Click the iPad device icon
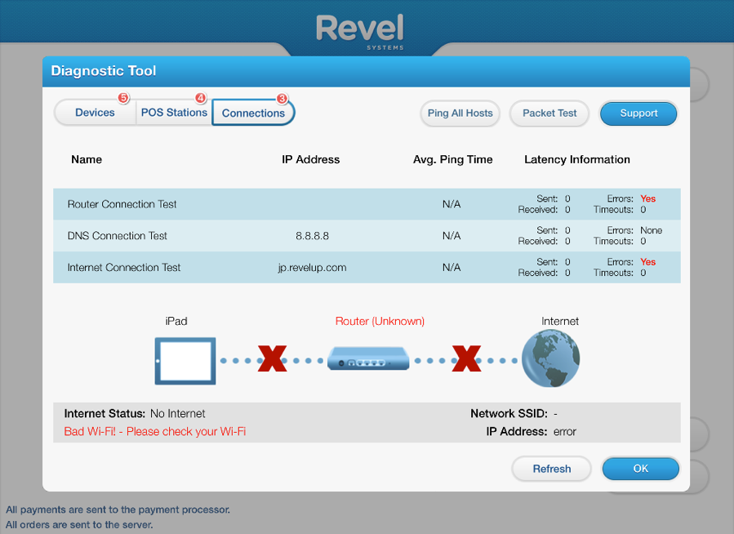 185,361
